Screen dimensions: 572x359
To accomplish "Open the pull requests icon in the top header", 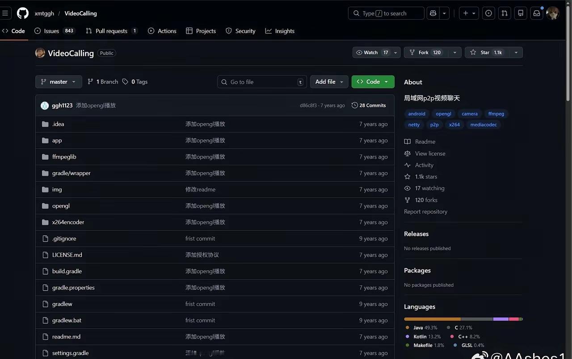I will click(x=505, y=13).
